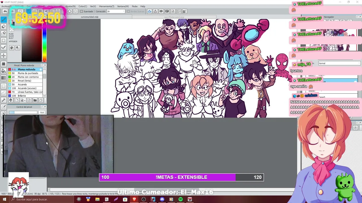
Task: Open the layer blending Normal dropdown
Action: click(x=339, y=63)
